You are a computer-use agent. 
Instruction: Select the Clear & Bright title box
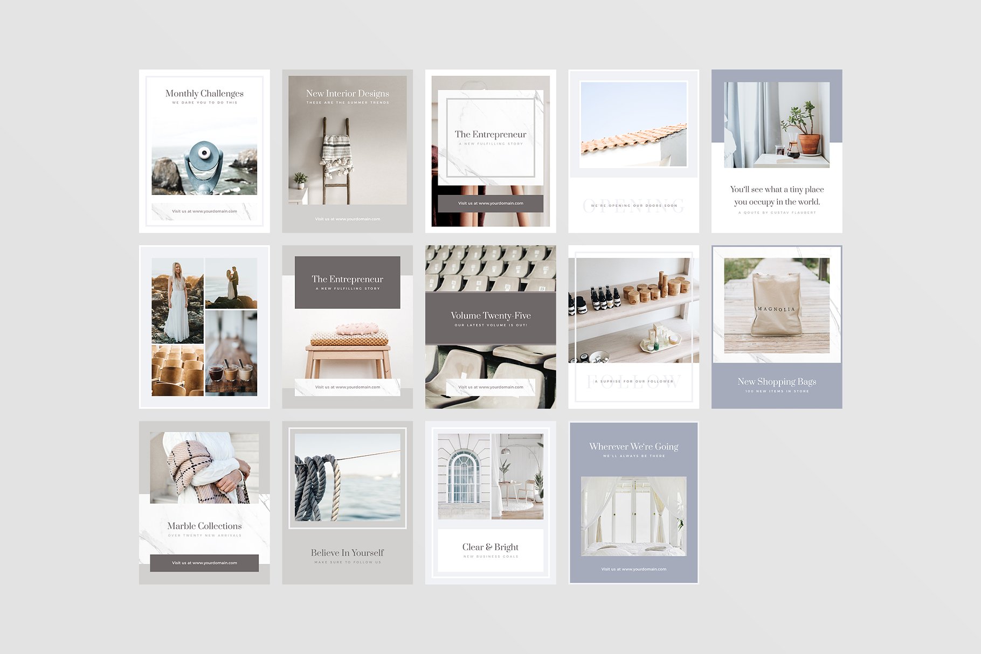pyautogui.click(x=490, y=550)
